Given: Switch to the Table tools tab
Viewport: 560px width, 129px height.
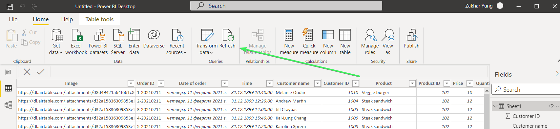Looking at the screenshot, I should pyautogui.click(x=99, y=19).
